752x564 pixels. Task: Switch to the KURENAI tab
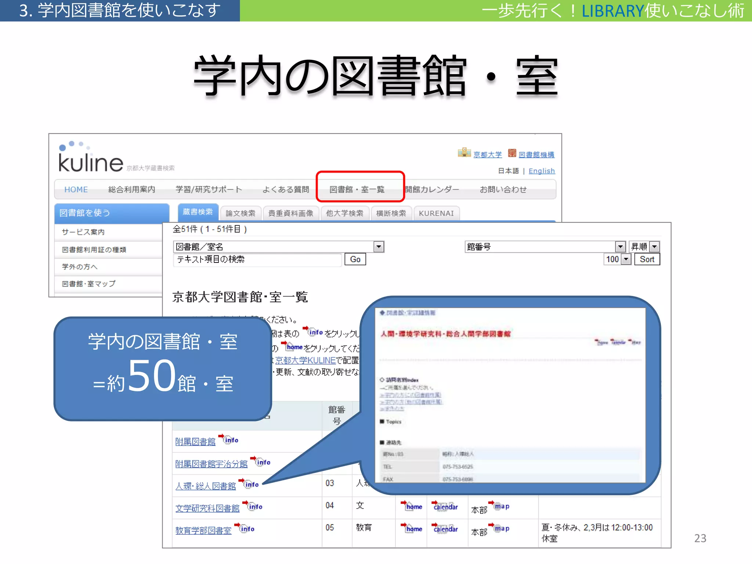coord(437,213)
